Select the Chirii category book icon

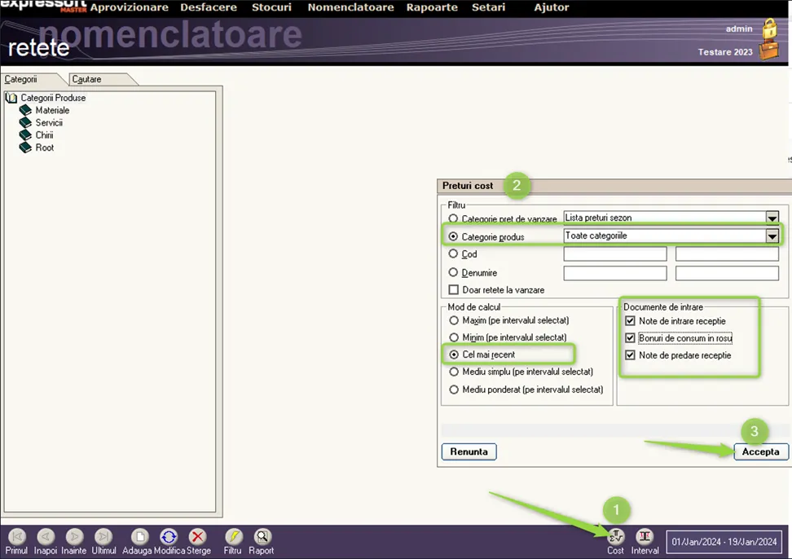pyautogui.click(x=25, y=134)
